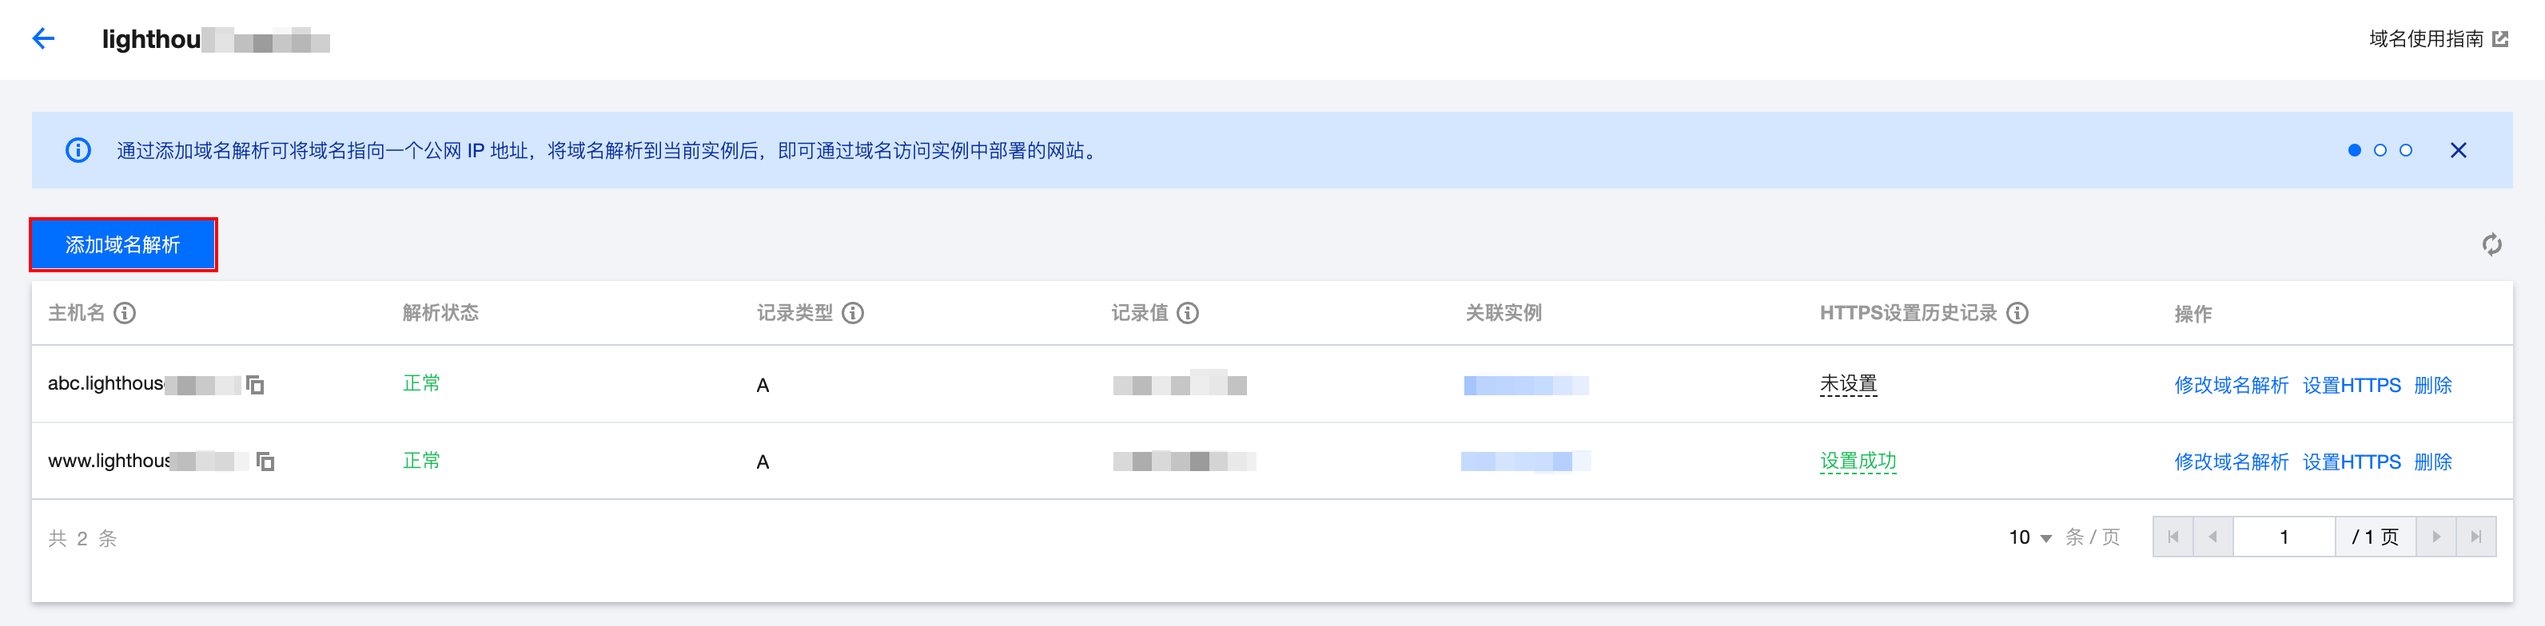Open info tooltip next to 主机名
The image size is (2545, 626).
click(125, 313)
